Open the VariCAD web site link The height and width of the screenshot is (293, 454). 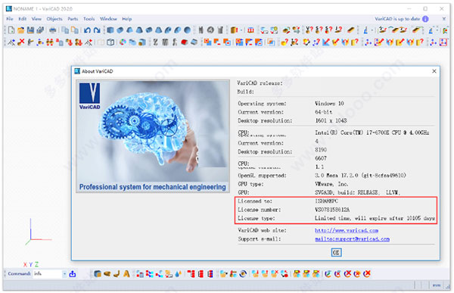point(347,230)
